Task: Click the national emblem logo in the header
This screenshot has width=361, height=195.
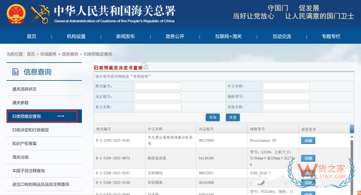Action: 16,14
